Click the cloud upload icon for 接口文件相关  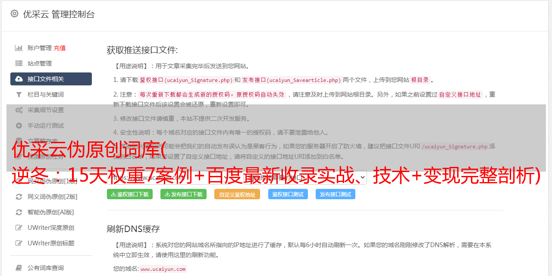(19, 79)
